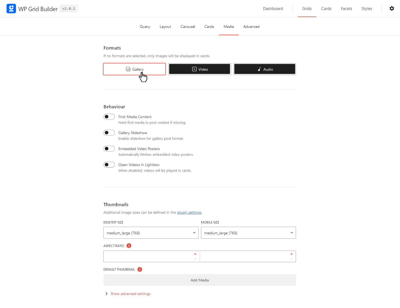Open the plugin settings link
This screenshot has width=400, height=308.
[189, 212]
